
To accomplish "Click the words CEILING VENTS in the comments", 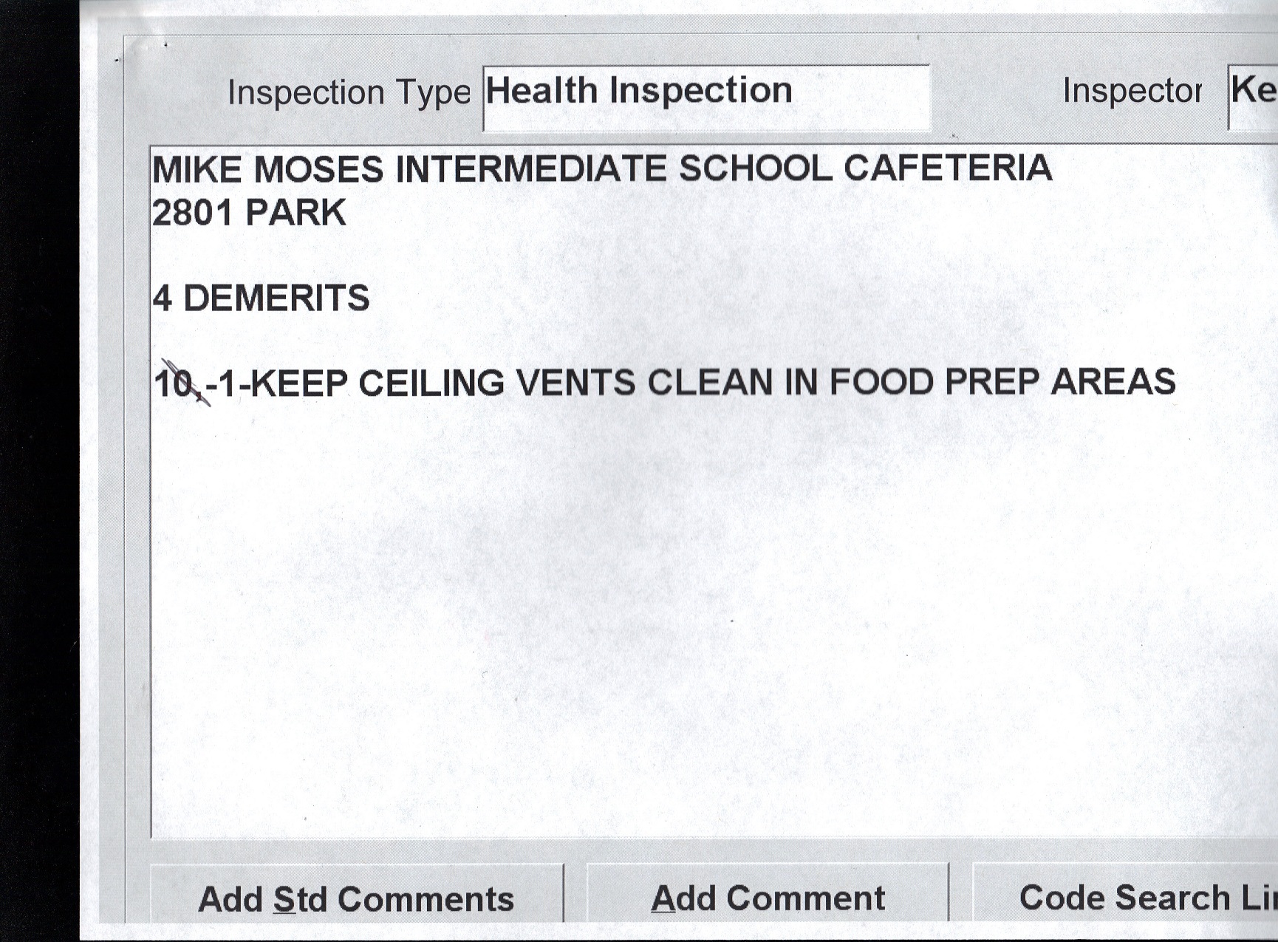I will pos(496,383).
